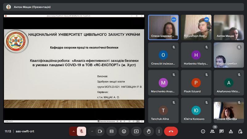Open host controls lock icon
Screen dimensions: 247x139
[240, 131]
